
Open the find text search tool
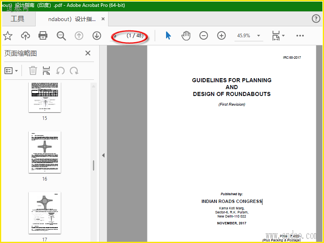[x=61, y=36]
